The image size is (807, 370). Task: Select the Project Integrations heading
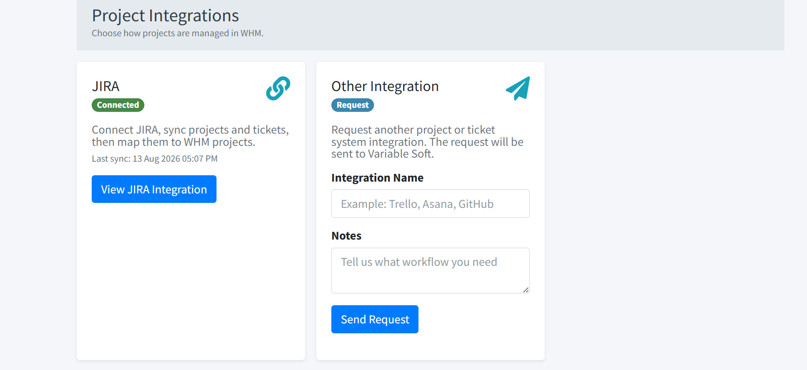(x=165, y=16)
